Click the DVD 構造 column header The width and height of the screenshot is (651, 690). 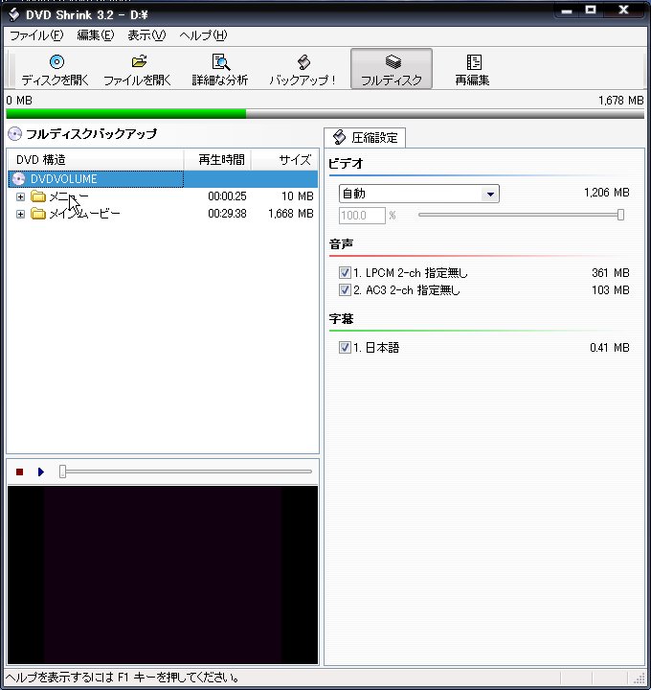[x=96, y=160]
